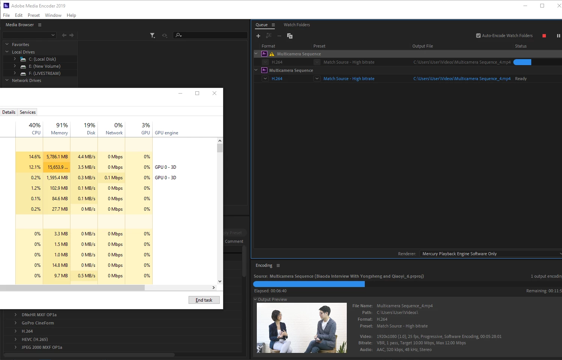Open the Media Browser panel menu icon

pyautogui.click(x=40, y=25)
